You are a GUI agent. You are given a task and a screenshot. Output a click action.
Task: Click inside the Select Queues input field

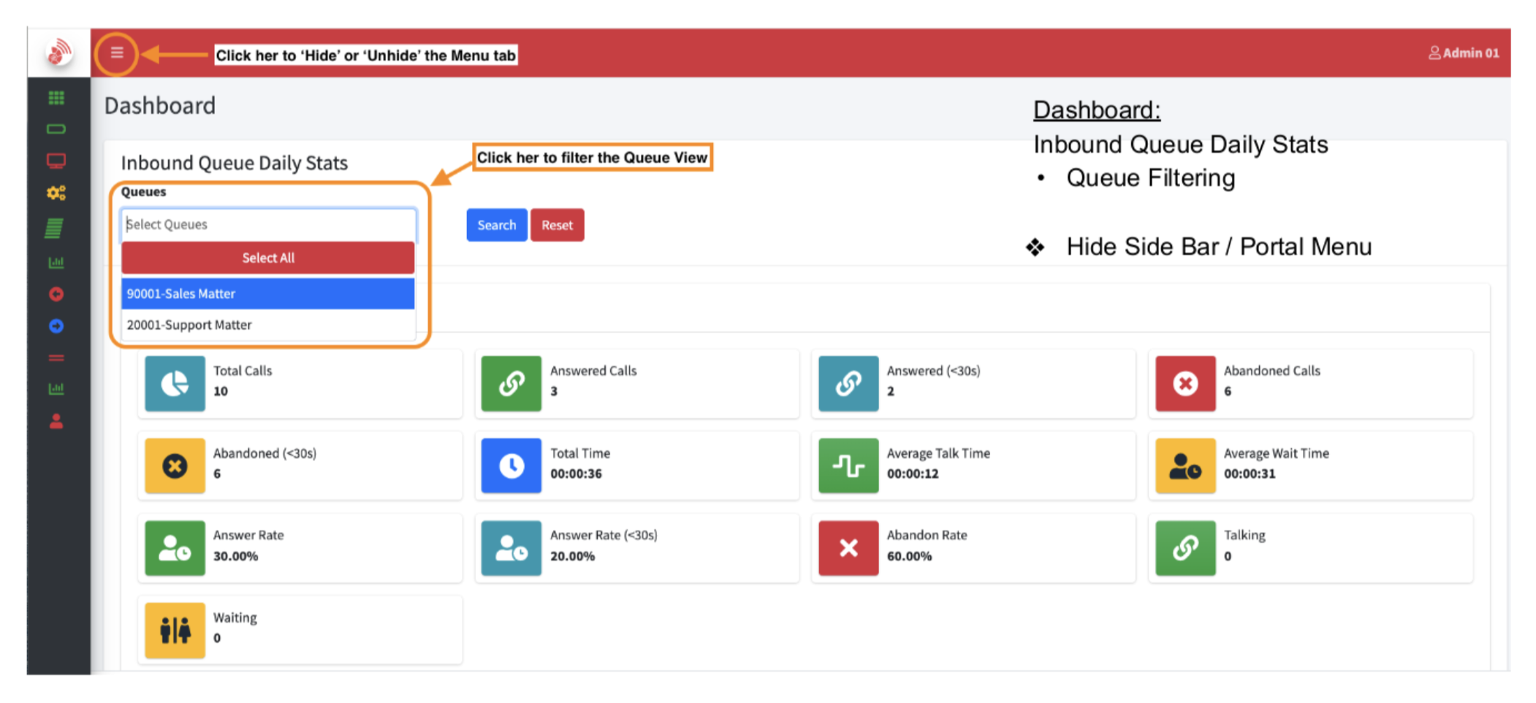click(x=267, y=224)
